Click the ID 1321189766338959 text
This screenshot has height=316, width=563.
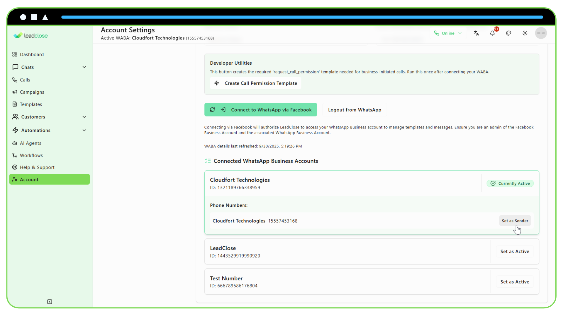click(x=235, y=188)
